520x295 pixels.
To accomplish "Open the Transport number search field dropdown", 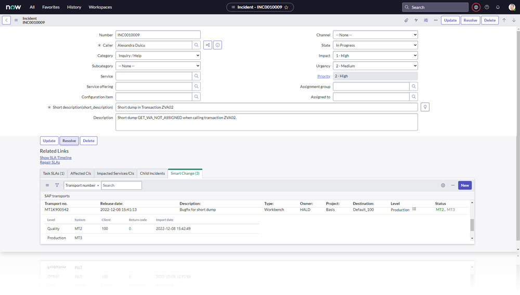I will click(82, 185).
